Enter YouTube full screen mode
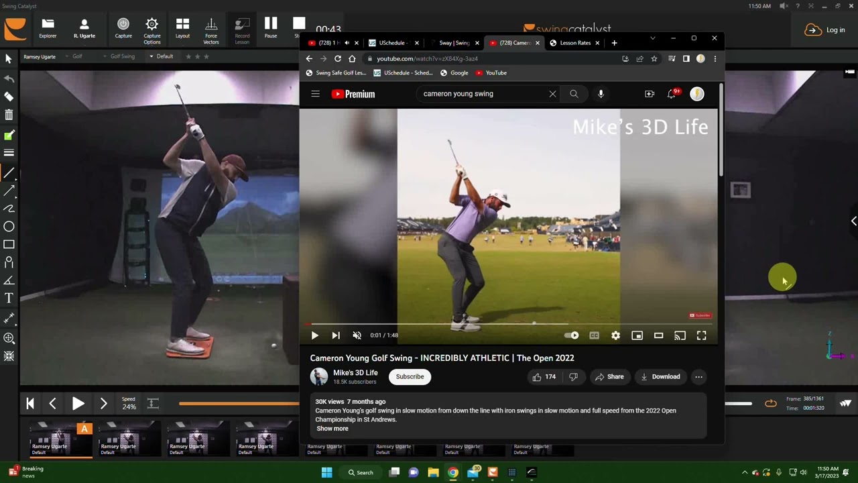The width and height of the screenshot is (858, 483). [701, 335]
